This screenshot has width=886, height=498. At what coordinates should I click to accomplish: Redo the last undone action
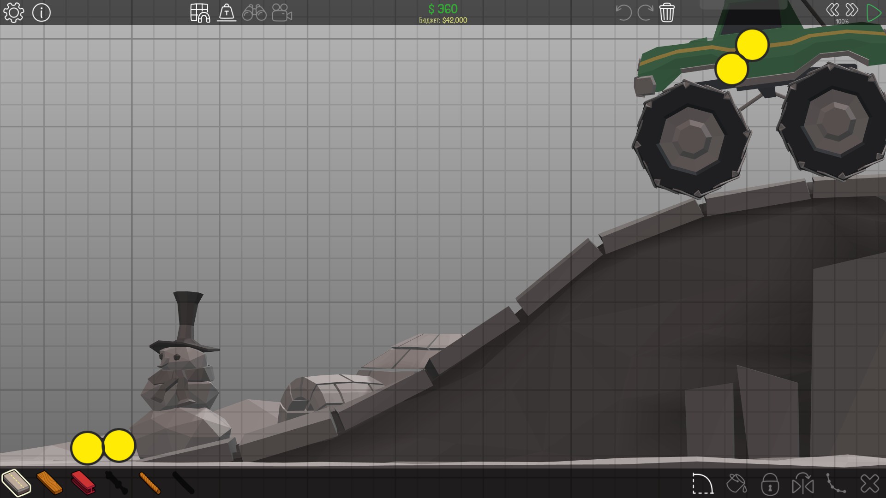pos(645,13)
